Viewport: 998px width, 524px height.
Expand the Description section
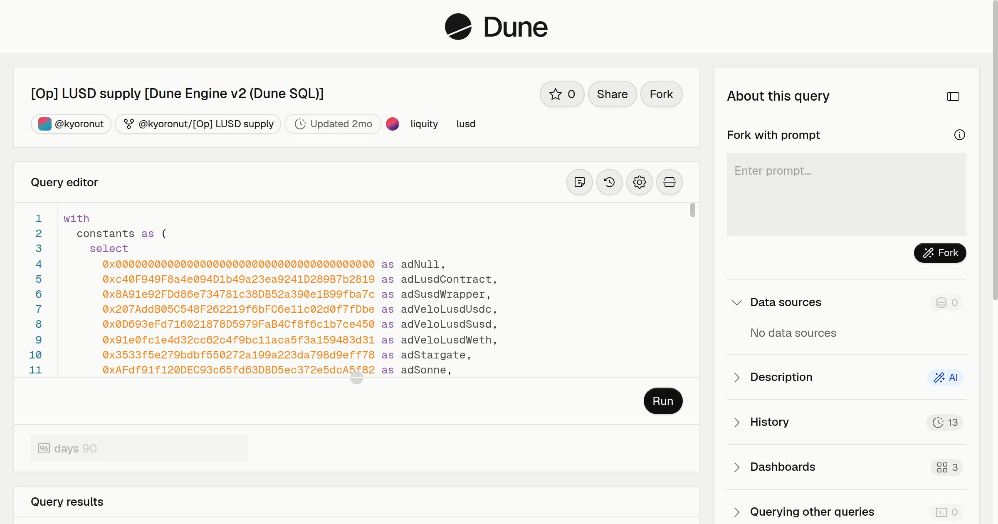[x=736, y=377]
